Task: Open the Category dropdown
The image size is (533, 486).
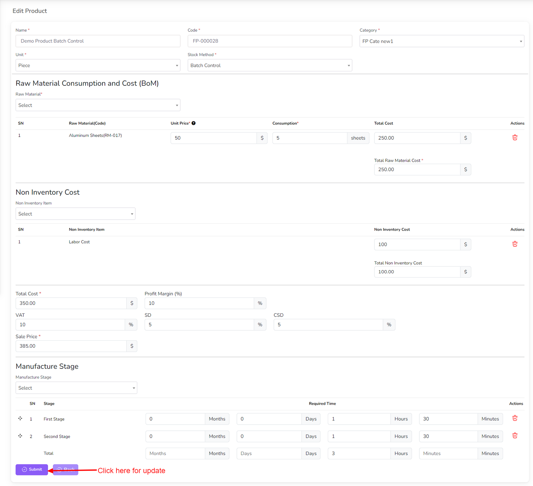Action: (x=441, y=41)
